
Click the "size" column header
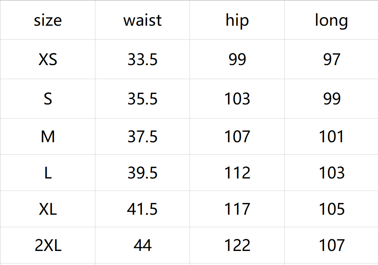coord(48,20)
